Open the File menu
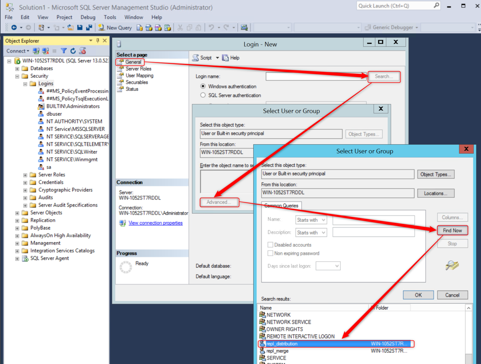 pyautogui.click(x=9, y=17)
